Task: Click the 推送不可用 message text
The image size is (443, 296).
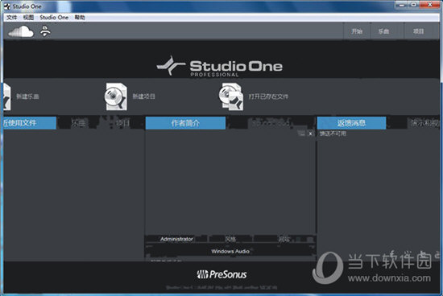Action: click(x=333, y=134)
